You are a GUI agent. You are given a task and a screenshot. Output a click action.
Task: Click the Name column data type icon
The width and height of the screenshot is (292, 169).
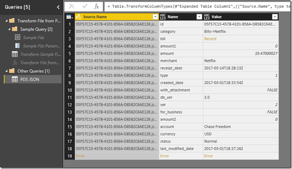pos(163,17)
